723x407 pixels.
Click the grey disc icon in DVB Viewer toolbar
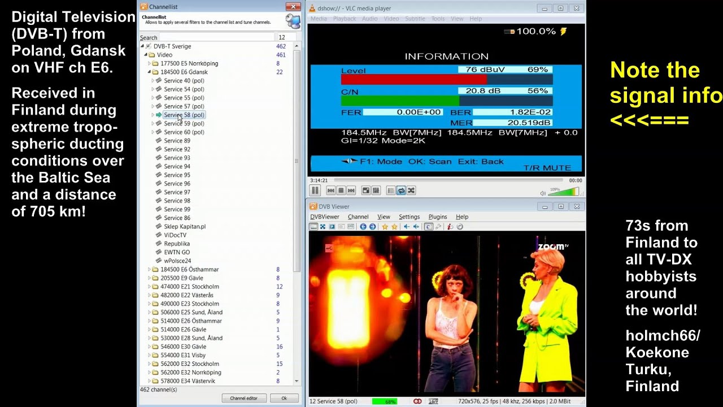[x=460, y=227]
